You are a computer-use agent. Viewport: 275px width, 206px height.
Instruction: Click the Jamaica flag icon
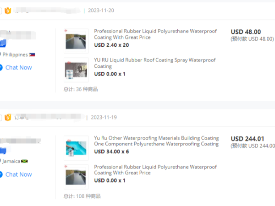pyautogui.click(x=24, y=161)
